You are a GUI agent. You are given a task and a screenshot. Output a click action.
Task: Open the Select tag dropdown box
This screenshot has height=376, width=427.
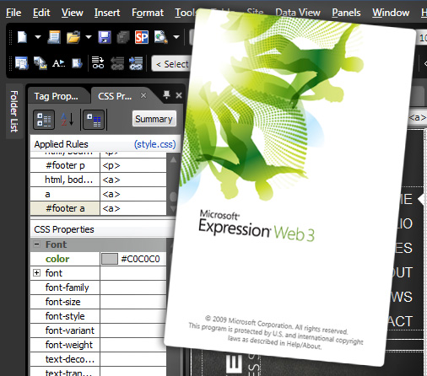[171, 64]
